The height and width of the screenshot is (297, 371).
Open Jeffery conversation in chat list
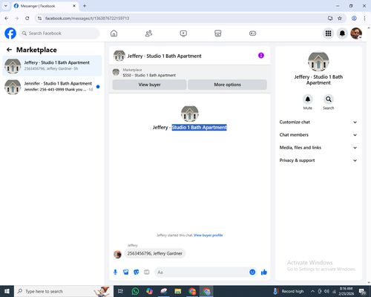pos(52,66)
